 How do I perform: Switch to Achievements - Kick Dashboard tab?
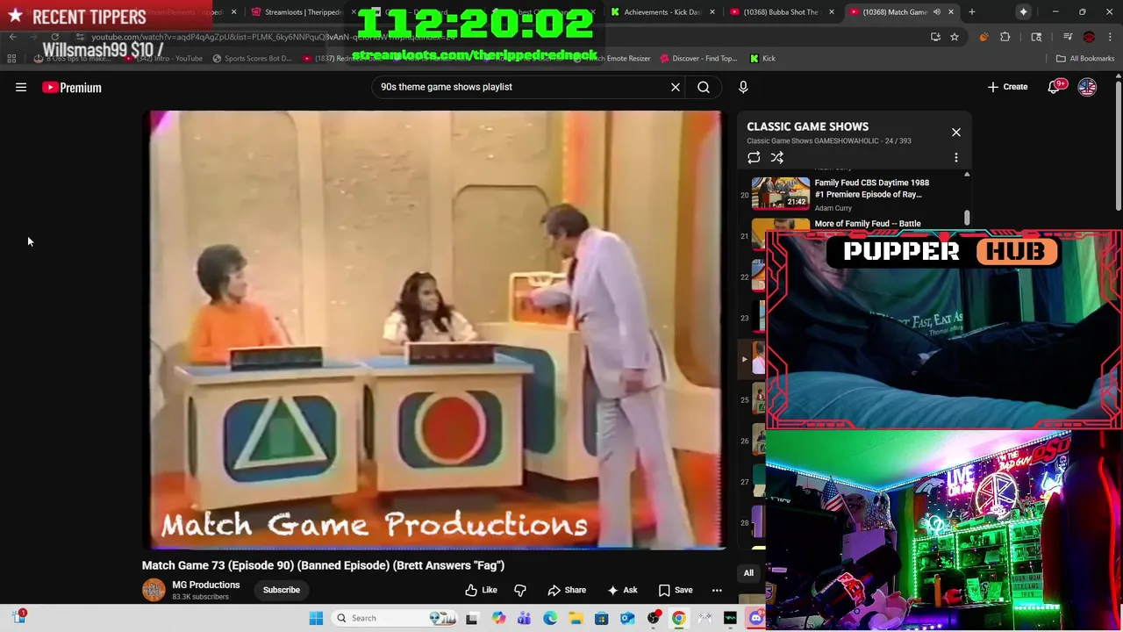pos(662,12)
